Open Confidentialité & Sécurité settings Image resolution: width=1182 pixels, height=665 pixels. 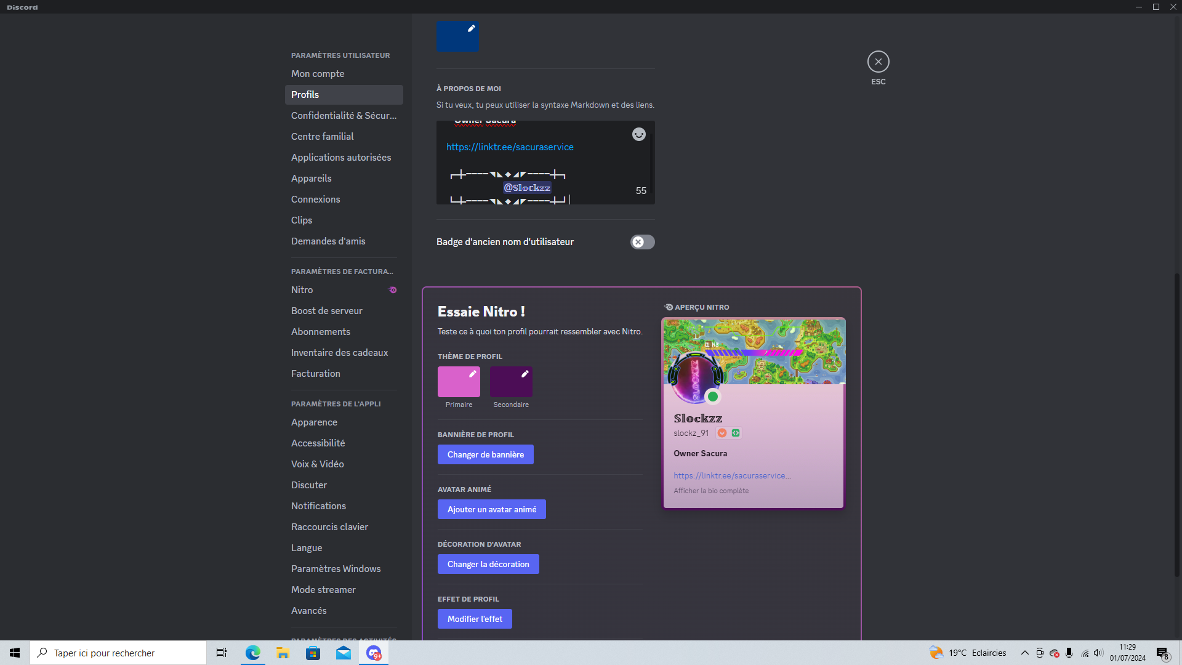(x=344, y=116)
